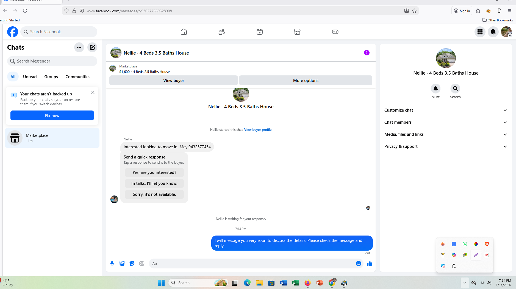
Task: Open the Notifications bell in the header
Action: tap(493, 32)
